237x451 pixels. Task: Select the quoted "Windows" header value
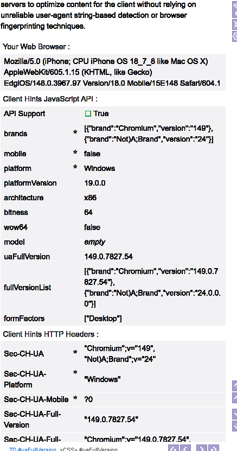[103, 379]
